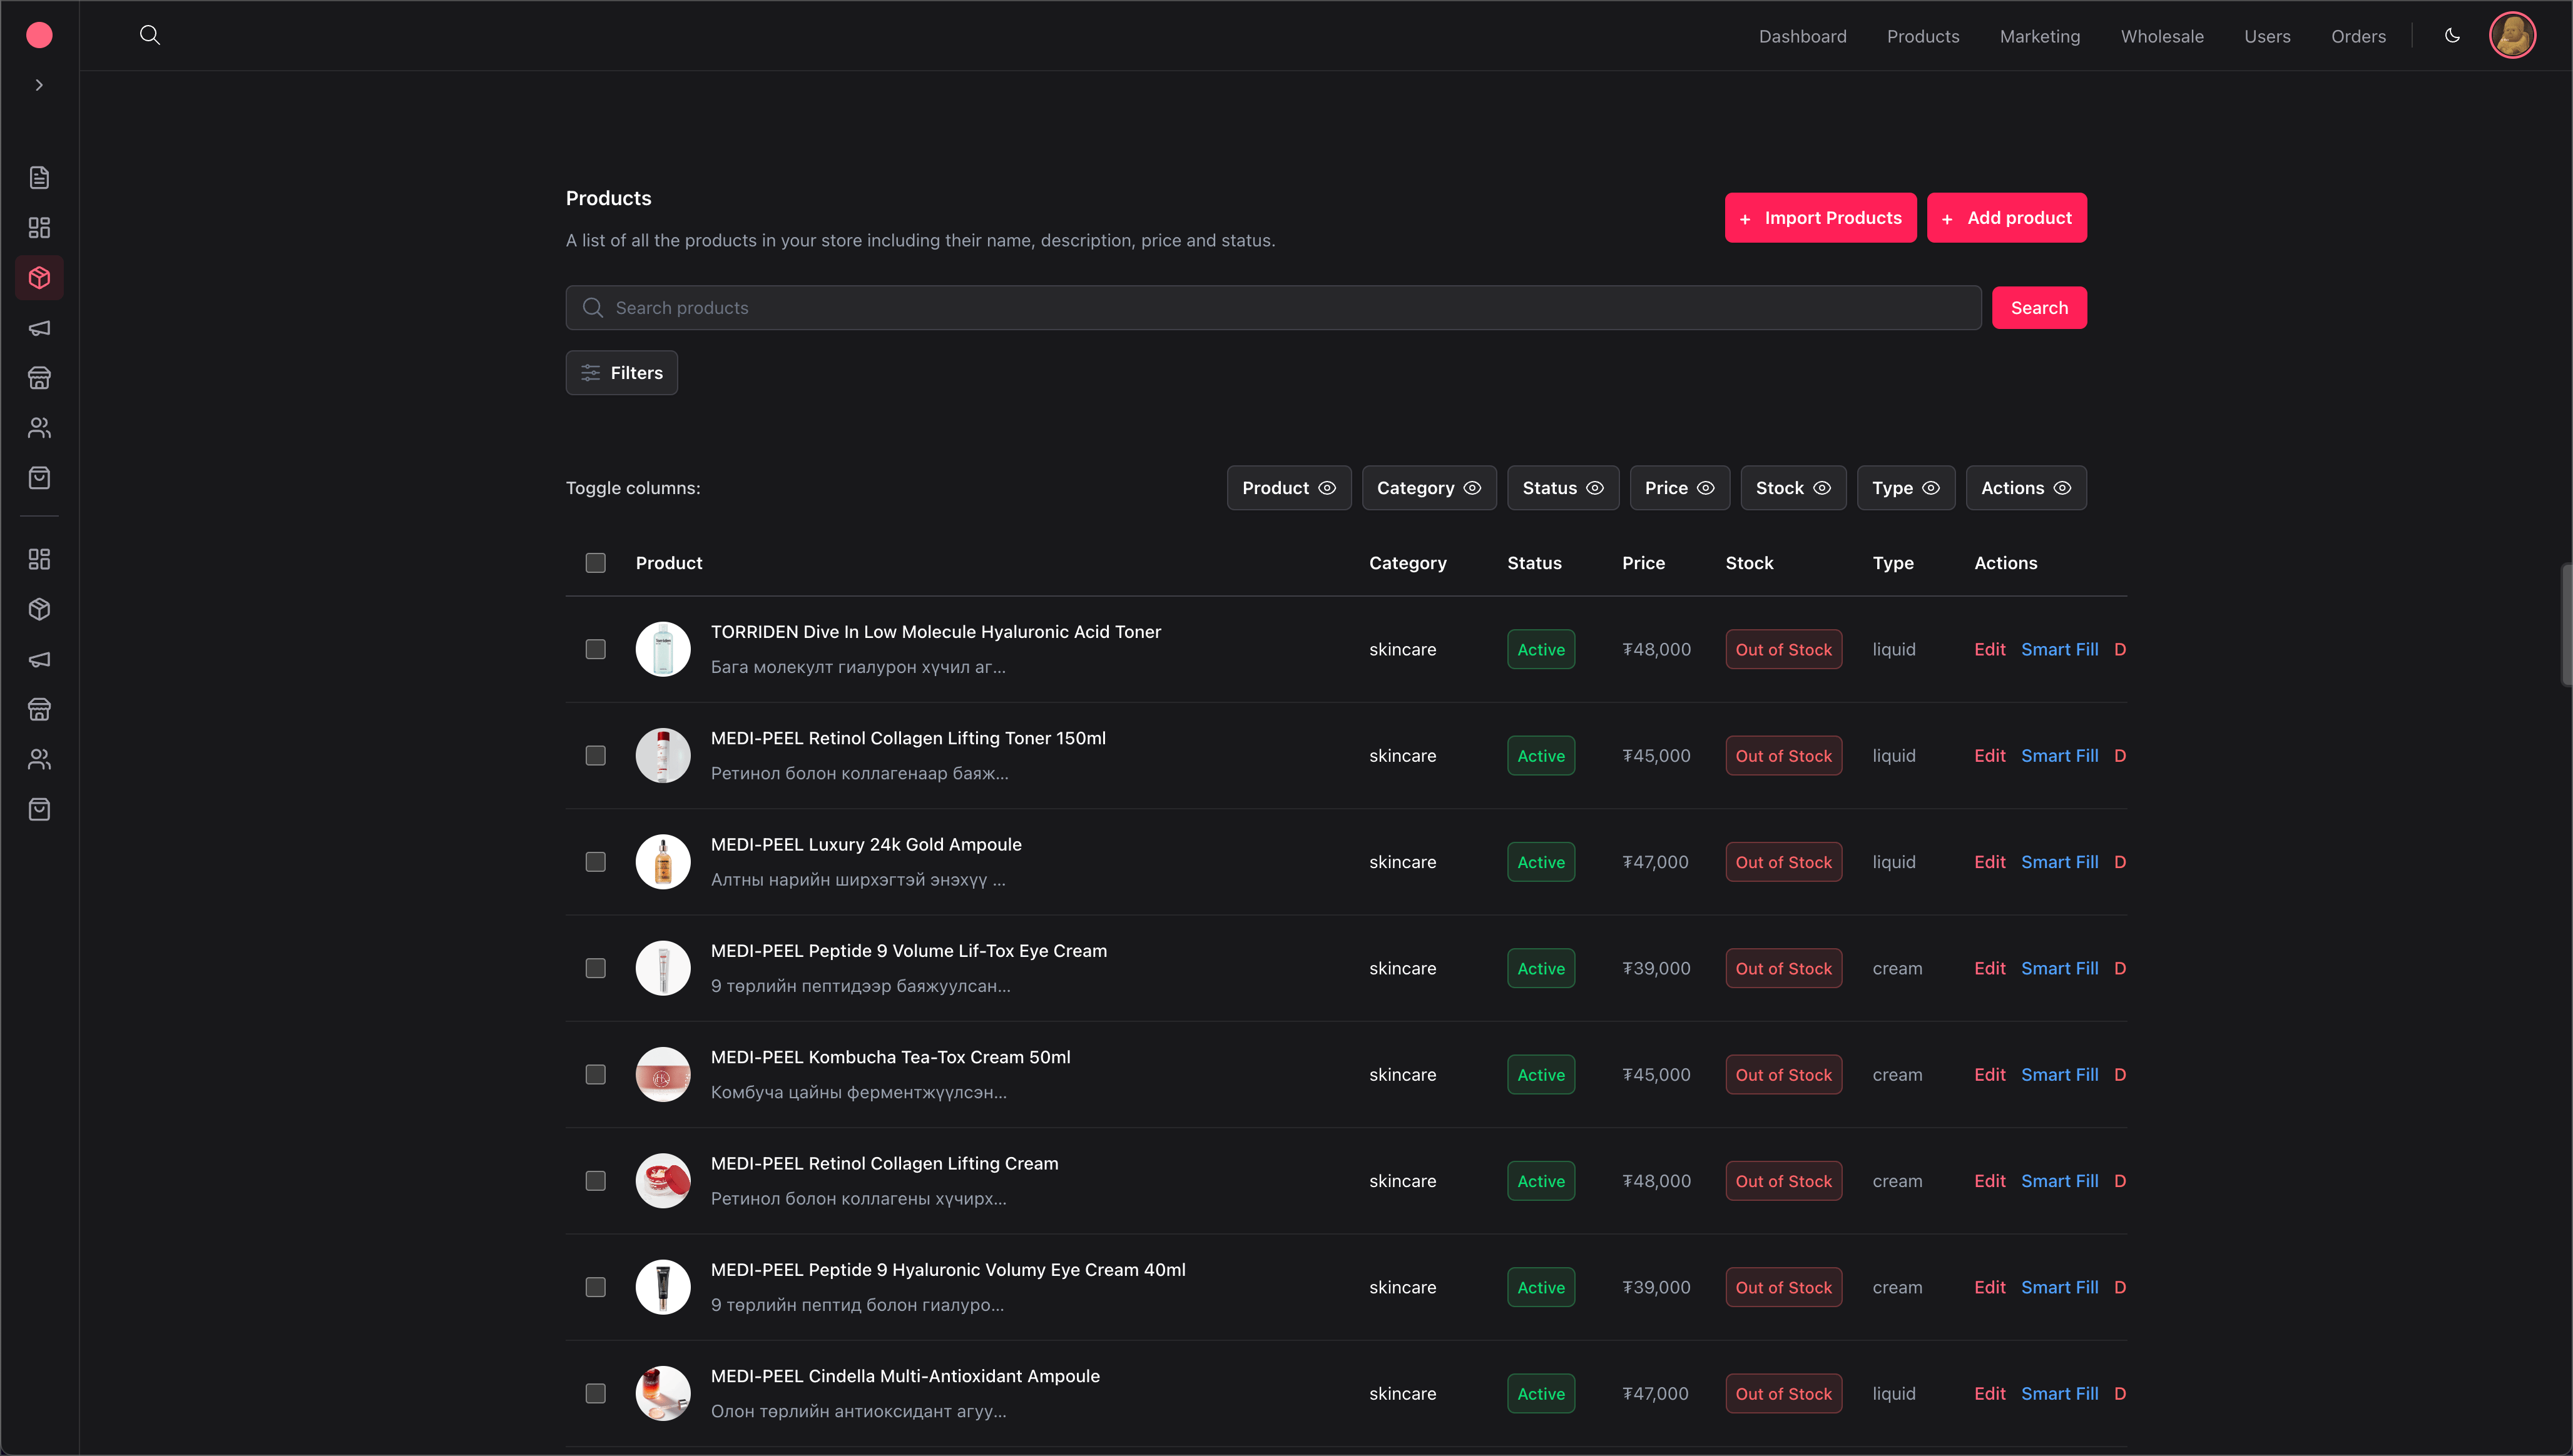Click the Luxury 24k Gold Ampoule thumbnail
The height and width of the screenshot is (1456, 2573).
[x=663, y=862]
